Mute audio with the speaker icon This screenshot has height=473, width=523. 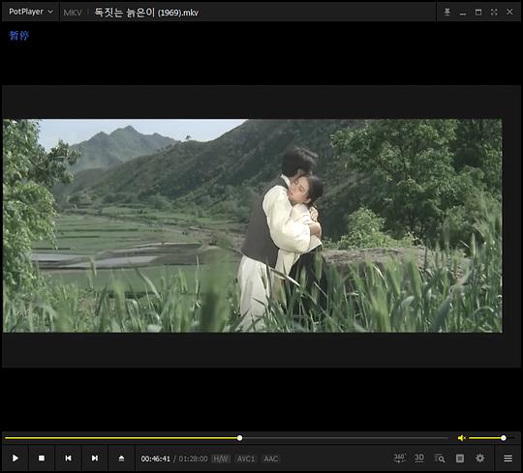click(x=461, y=438)
